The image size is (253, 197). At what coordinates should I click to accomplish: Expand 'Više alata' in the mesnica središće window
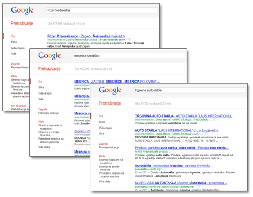tap(44, 147)
